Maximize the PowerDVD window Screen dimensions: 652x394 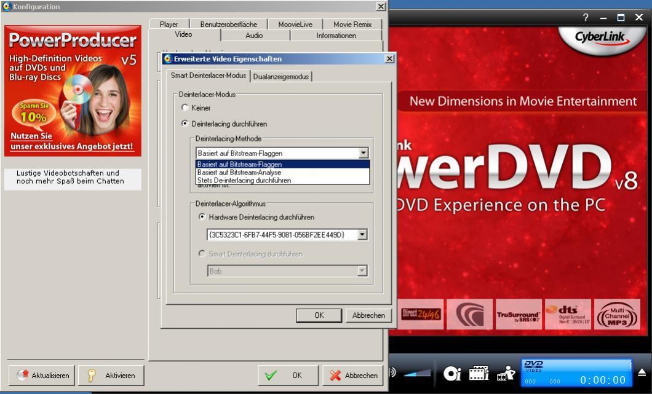pyautogui.click(x=621, y=17)
